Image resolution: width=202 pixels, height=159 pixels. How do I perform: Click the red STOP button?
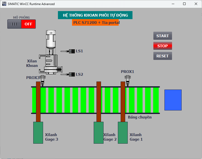pyautogui.click(x=162, y=46)
